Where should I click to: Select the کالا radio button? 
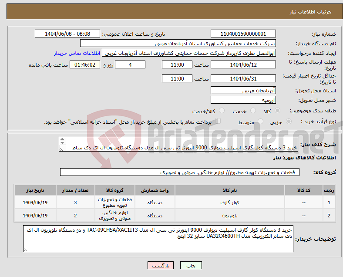pos(277,111)
